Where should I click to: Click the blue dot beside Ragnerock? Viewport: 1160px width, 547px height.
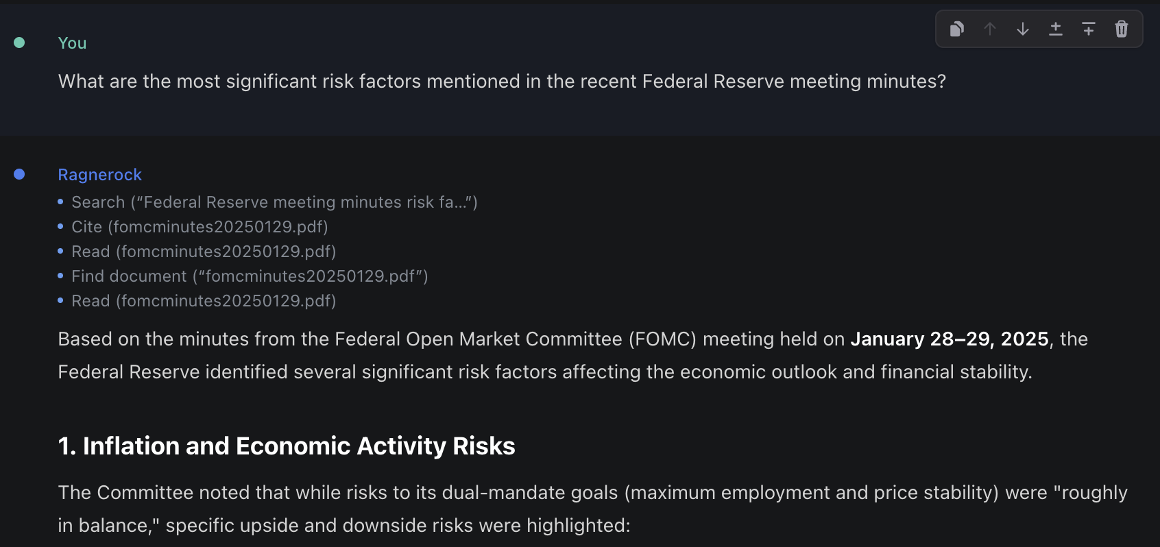(x=19, y=174)
